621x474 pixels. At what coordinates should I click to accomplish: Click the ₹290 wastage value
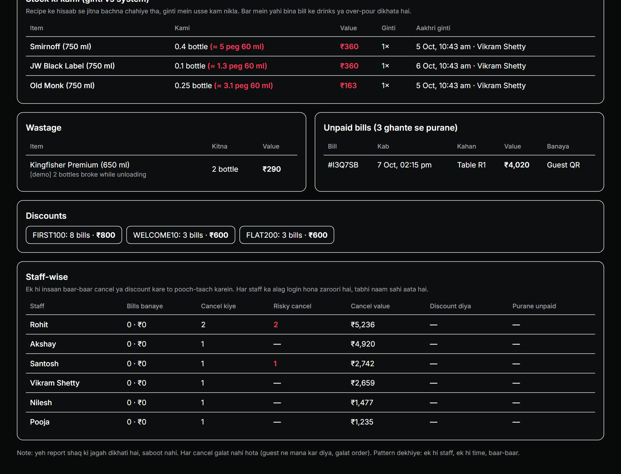[x=272, y=169]
